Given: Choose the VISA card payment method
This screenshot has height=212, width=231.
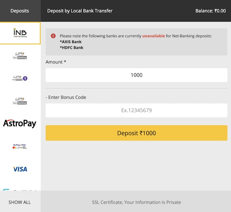Looking at the screenshot, I should [20, 169].
